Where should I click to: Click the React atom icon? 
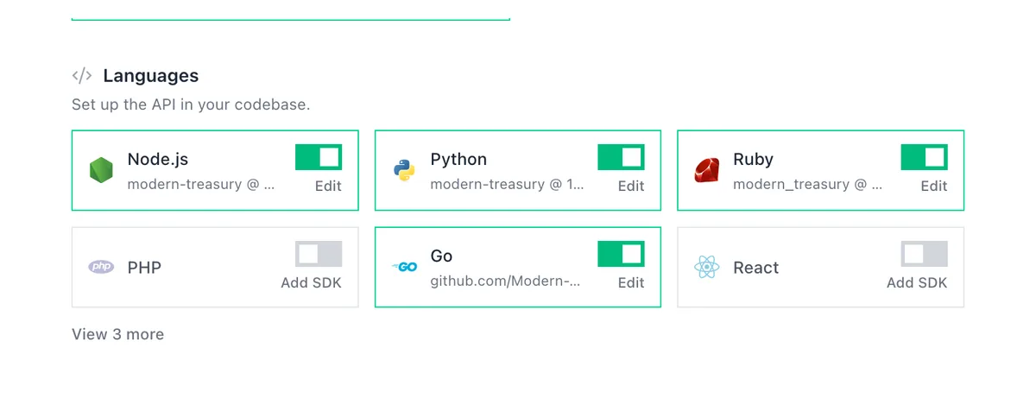[707, 267]
